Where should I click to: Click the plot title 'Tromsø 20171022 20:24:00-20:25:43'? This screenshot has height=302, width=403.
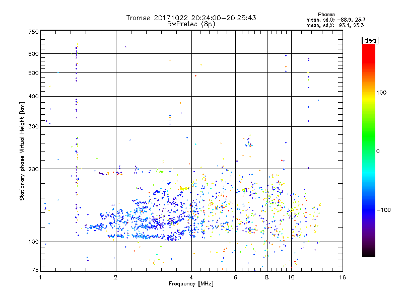[191, 18]
